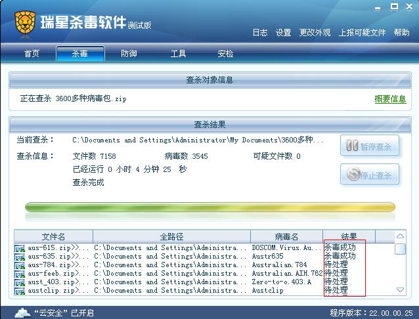Maximize the Rising antivirus window

point(394,7)
